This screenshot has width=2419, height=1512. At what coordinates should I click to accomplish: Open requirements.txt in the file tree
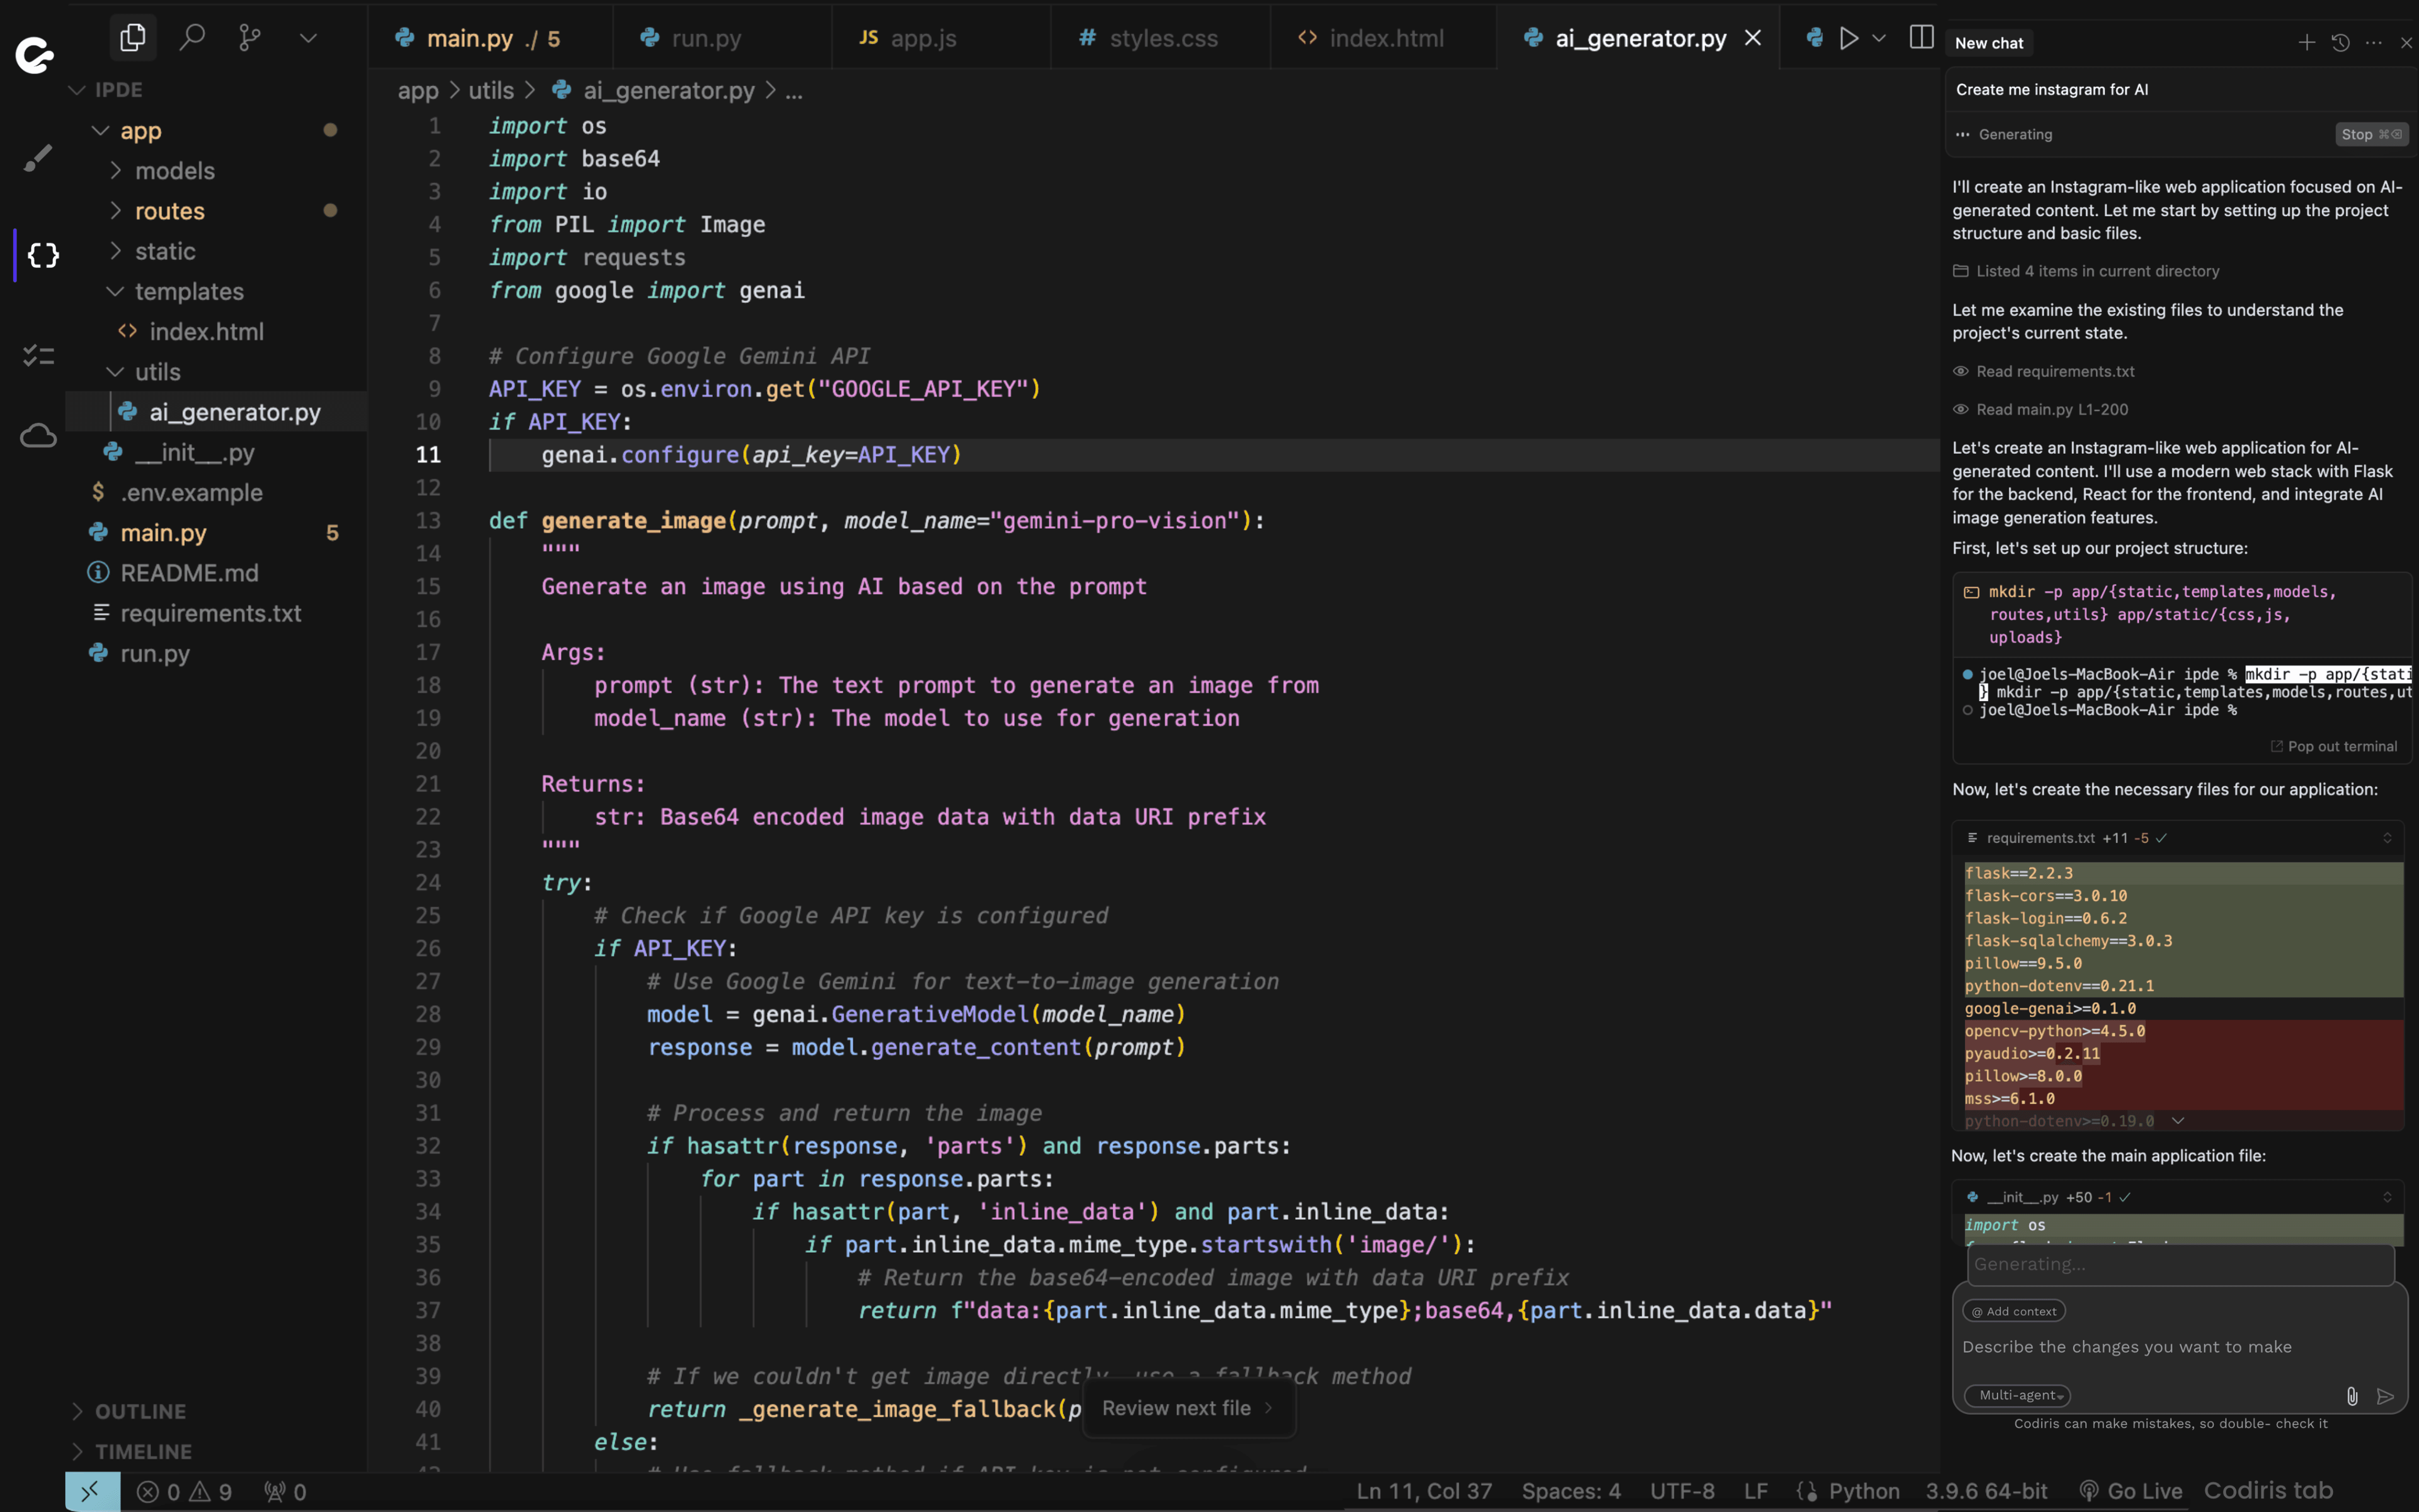[211, 613]
